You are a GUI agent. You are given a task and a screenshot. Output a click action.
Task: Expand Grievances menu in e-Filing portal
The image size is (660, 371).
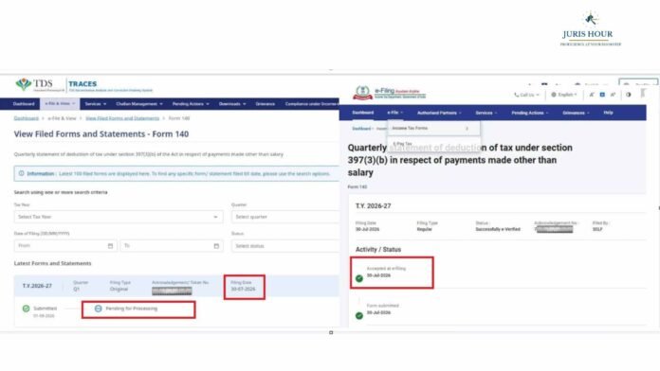(576, 113)
